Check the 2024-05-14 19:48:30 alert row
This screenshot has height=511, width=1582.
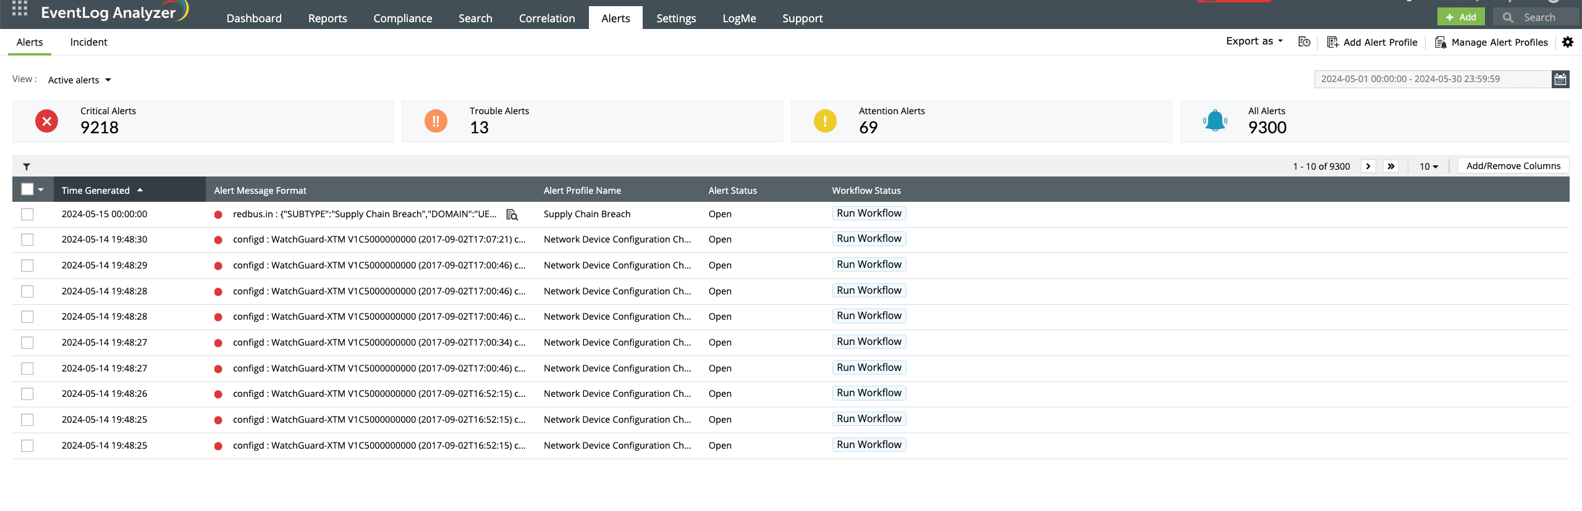pyautogui.click(x=27, y=239)
